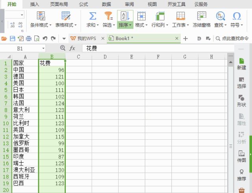The image size is (252, 193).
Task: Click the increase decimal places icon
Action: (x=13, y=25)
